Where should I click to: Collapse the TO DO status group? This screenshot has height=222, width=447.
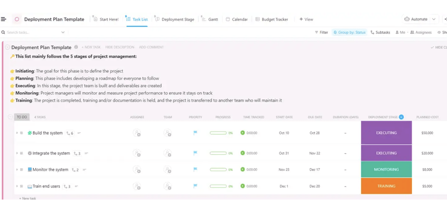tap(10, 117)
